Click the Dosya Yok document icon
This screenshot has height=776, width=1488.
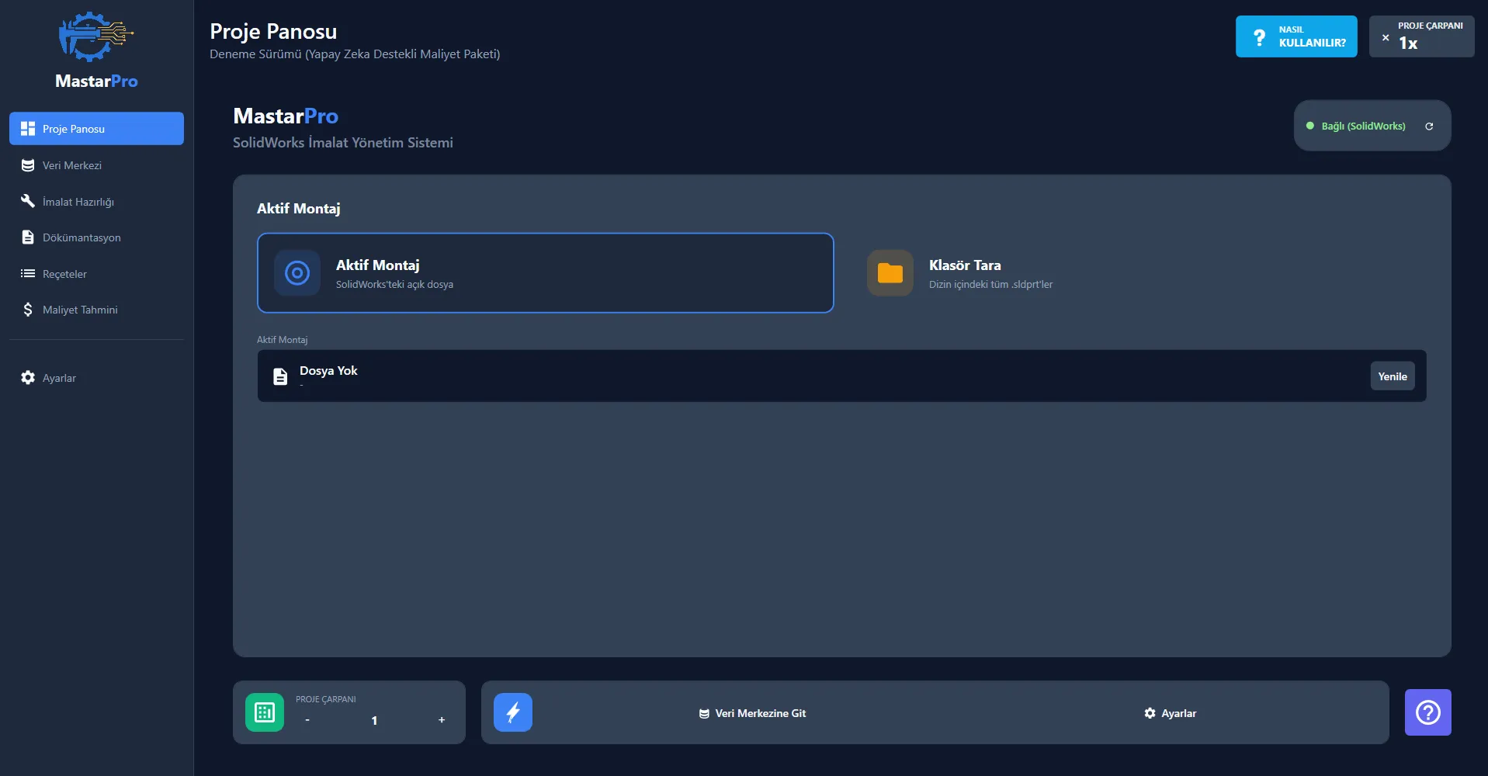tap(280, 376)
